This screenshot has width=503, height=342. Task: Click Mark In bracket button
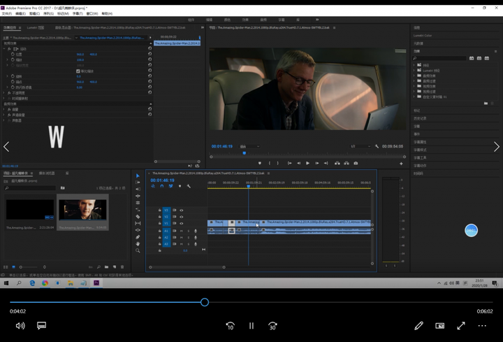coord(270,163)
